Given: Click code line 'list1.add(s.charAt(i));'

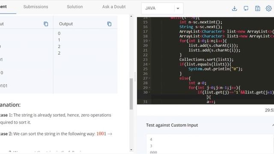Looking at the screenshot, I should click(214, 50).
